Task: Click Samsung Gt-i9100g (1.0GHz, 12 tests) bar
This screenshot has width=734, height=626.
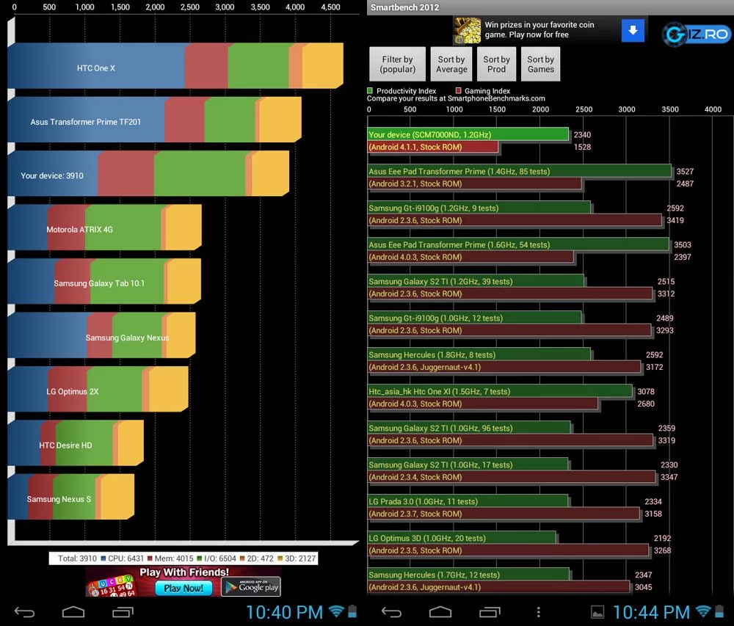Action: 475,318
